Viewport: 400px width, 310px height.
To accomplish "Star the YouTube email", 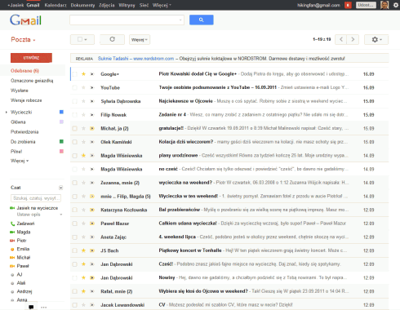I will 83,87.
